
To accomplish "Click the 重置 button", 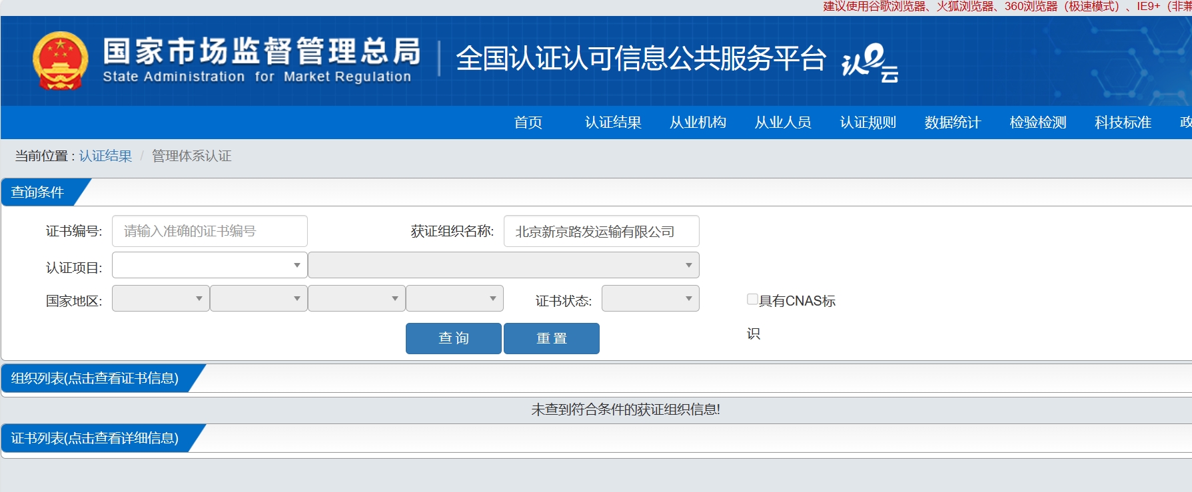I will [x=552, y=338].
